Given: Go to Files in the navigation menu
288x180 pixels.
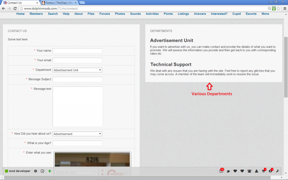Looking at the screenshot, I should point(91,14).
